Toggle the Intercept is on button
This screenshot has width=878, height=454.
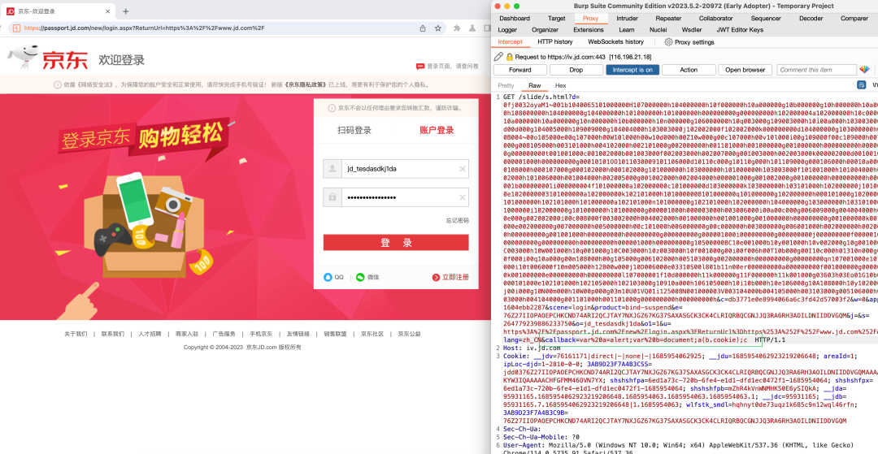(x=632, y=70)
